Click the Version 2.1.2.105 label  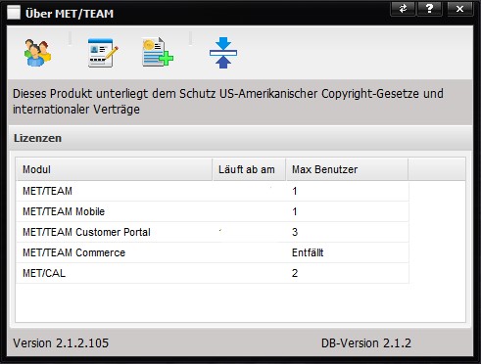coord(61,343)
